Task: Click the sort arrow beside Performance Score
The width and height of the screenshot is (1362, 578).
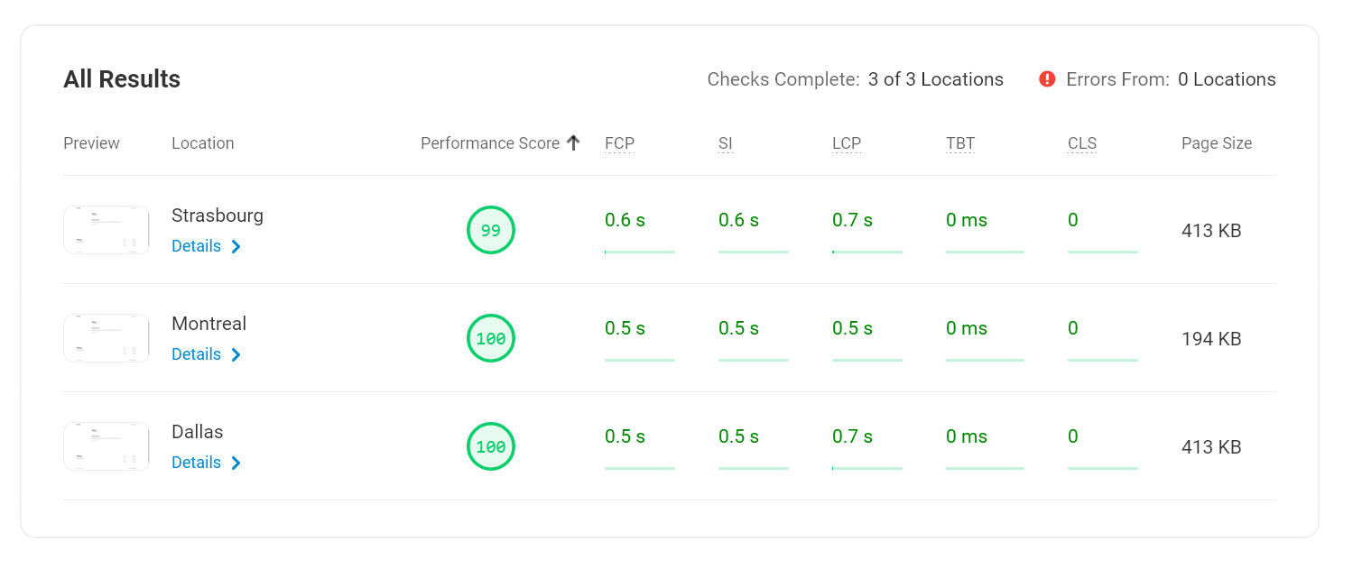Action: 573,143
